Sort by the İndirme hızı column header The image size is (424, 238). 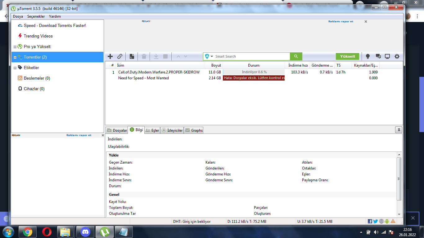click(x=297, y=65)
